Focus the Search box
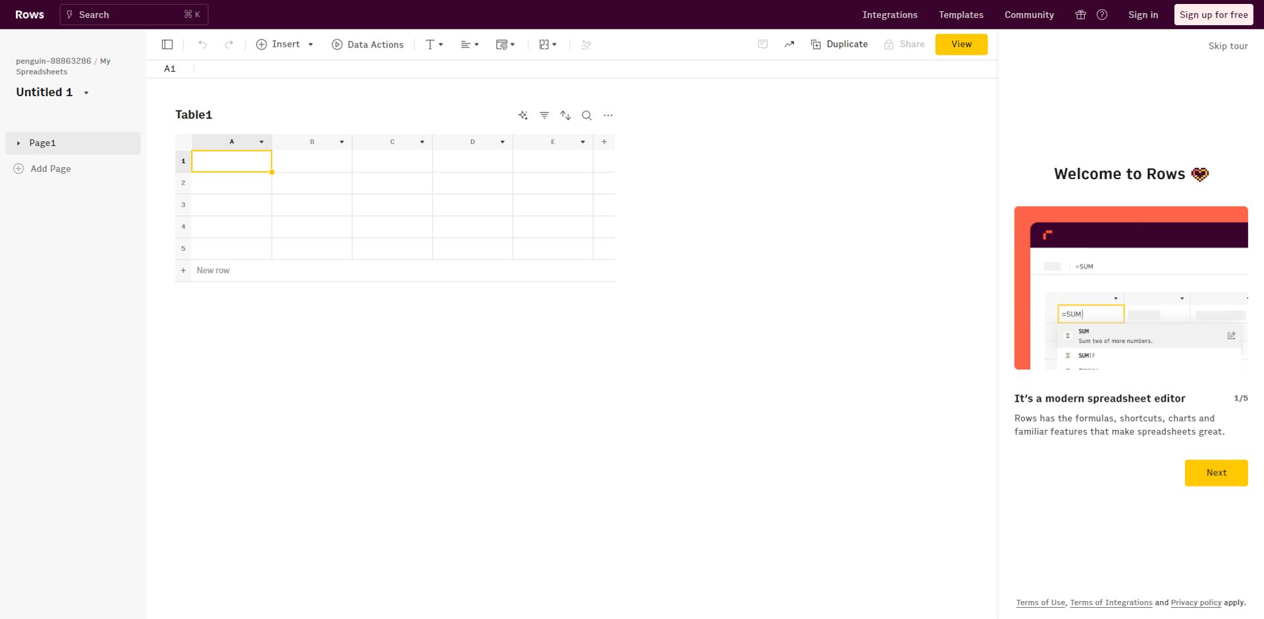Screen dimensions: 1264x619 [x=134, y=14]
